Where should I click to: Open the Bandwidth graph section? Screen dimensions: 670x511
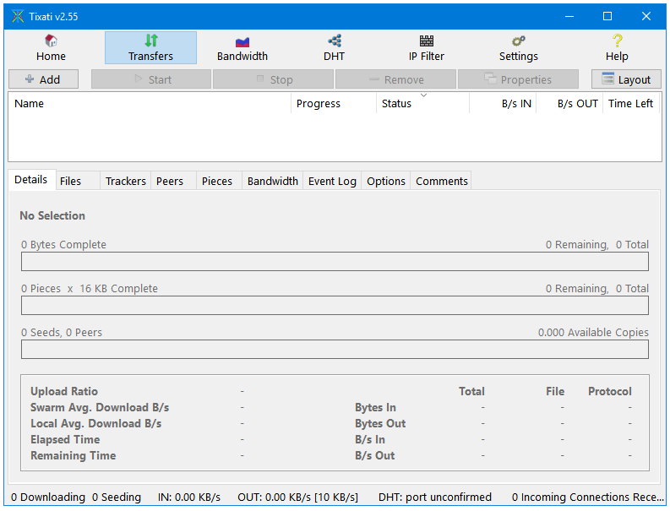point(242,48)
